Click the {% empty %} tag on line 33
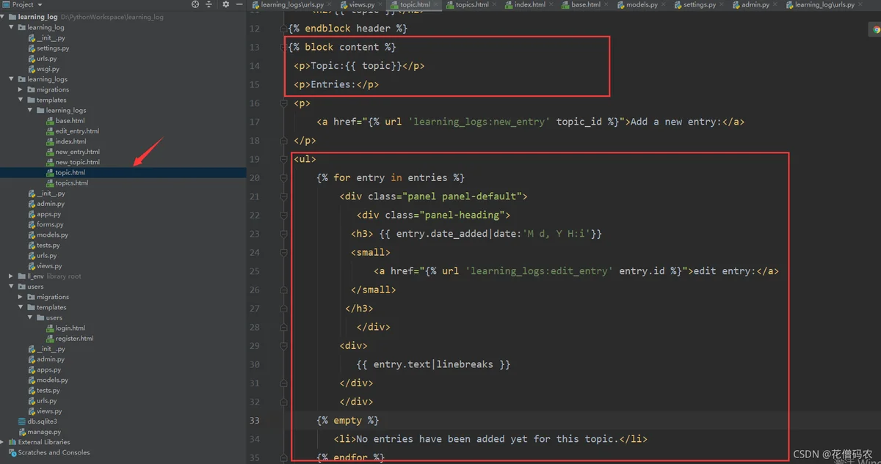This screenshot has height=464, width=881. (348, 420)
